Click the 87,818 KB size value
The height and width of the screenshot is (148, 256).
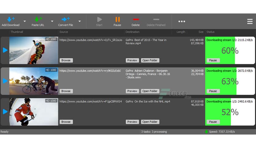click(x=197, y=102)
